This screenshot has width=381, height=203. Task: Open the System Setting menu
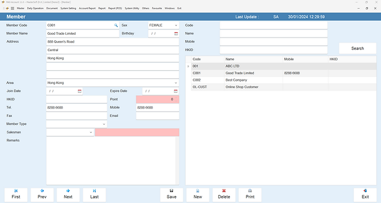(68, 8)
